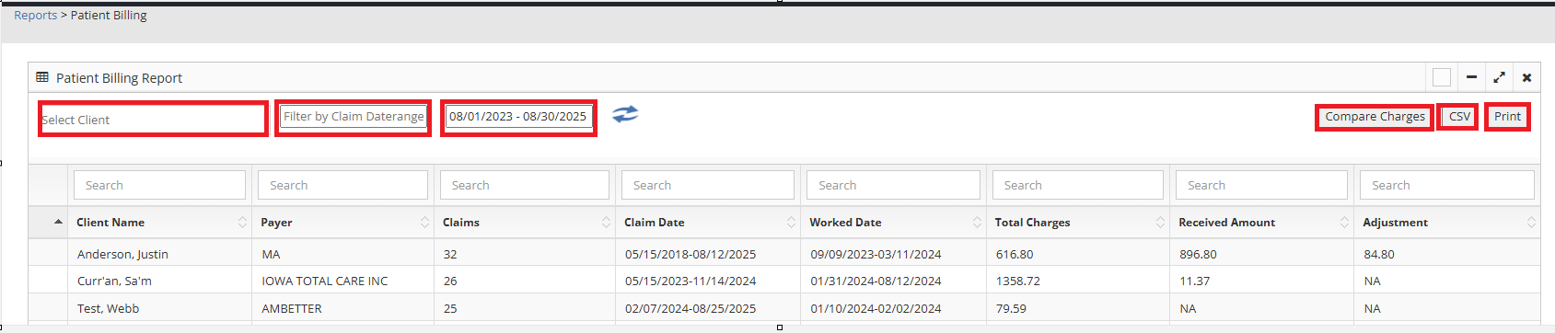
Task: Sort table by Adjustment column
Action: coord(1448,223)
